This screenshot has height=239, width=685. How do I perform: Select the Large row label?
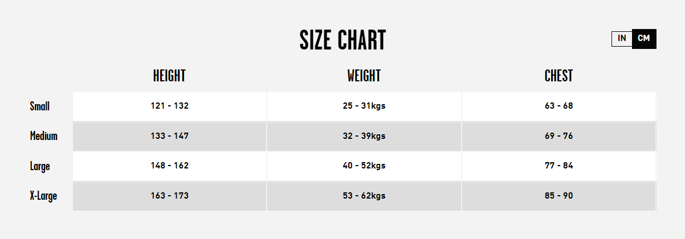[x=40, y=167]
